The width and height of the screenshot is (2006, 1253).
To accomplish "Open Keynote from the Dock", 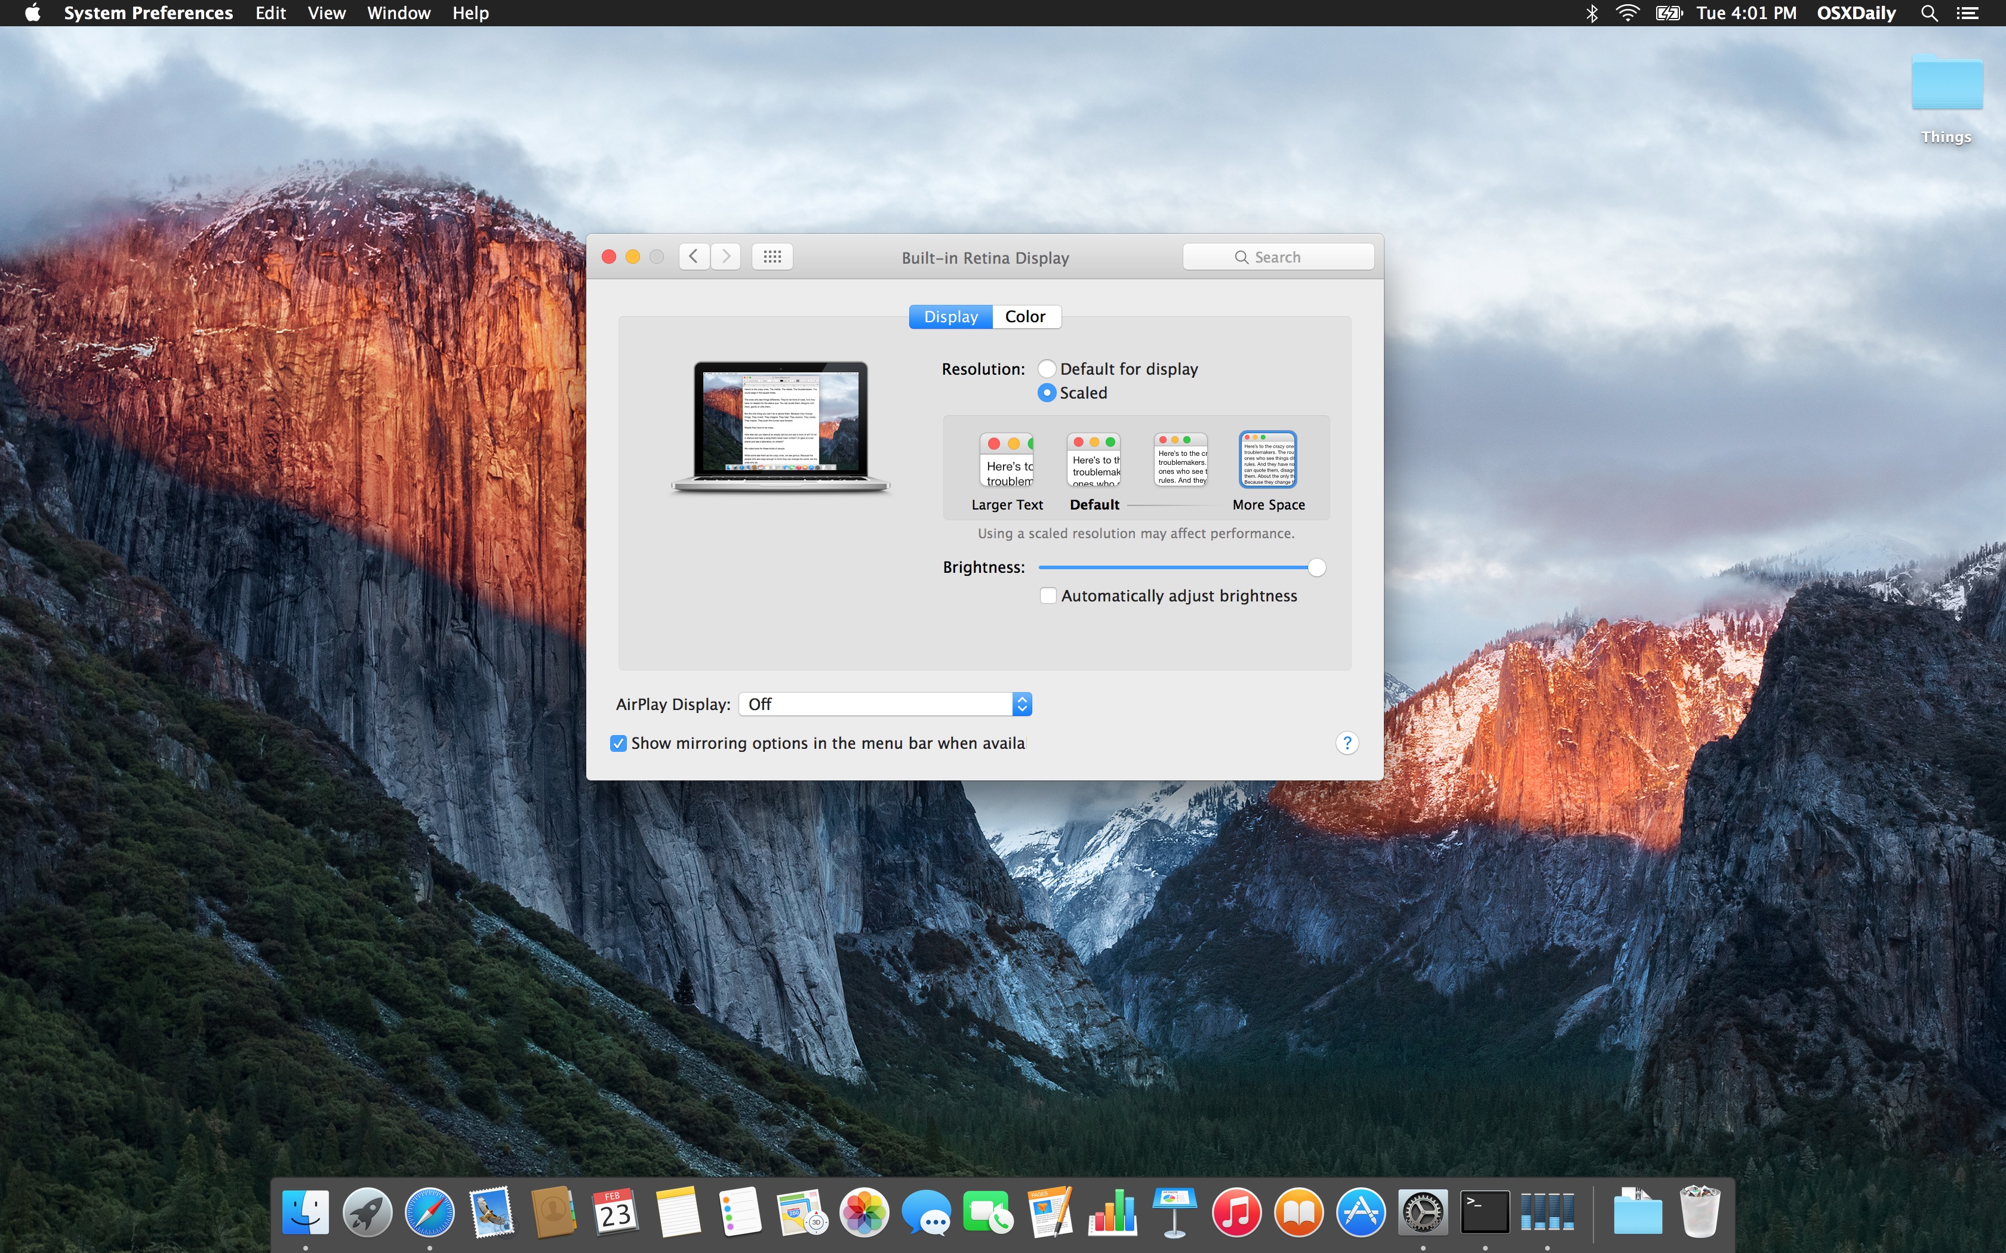I will [x=1174, y=1212].
